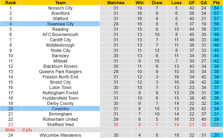Click the Rank column header
The height and width of the screenshot is (138, 223).
click(11, 3)
